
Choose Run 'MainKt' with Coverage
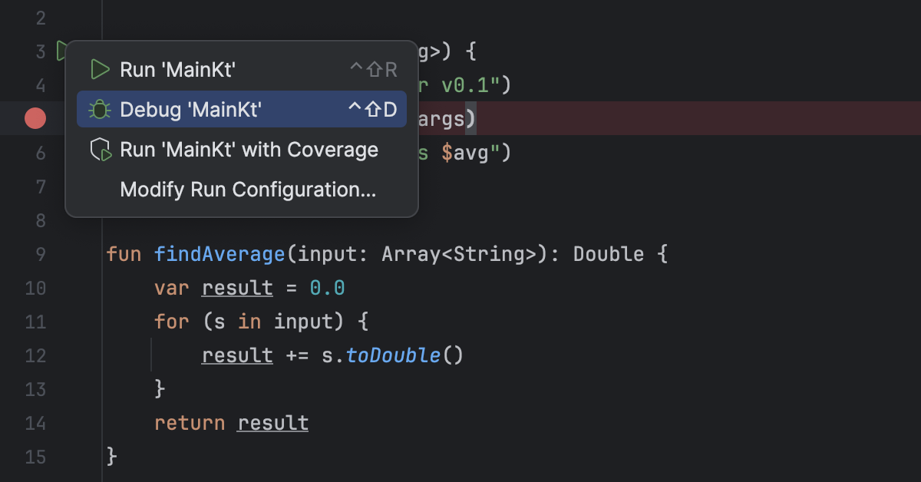[x=249, y=149]
